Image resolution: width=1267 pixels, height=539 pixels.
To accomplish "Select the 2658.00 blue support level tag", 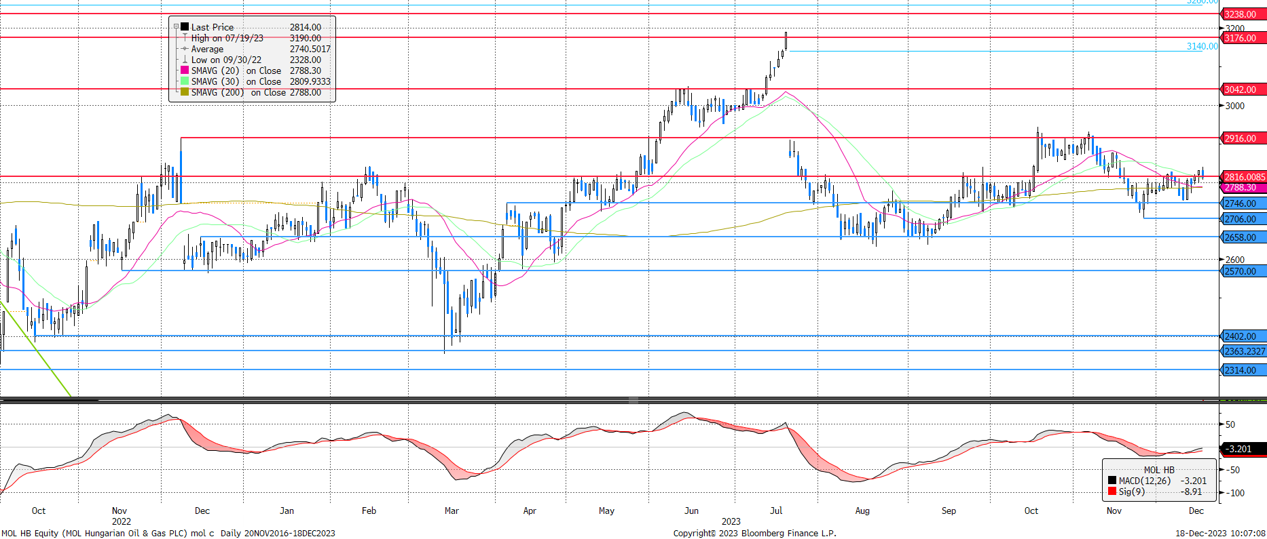I will click(x=1242, y=237).
